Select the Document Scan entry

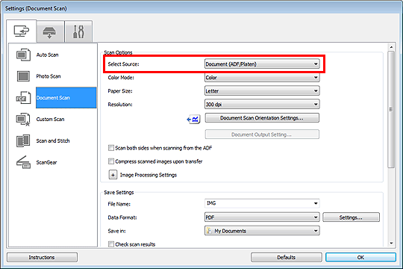pyautogui.click(x=66, y=98)
